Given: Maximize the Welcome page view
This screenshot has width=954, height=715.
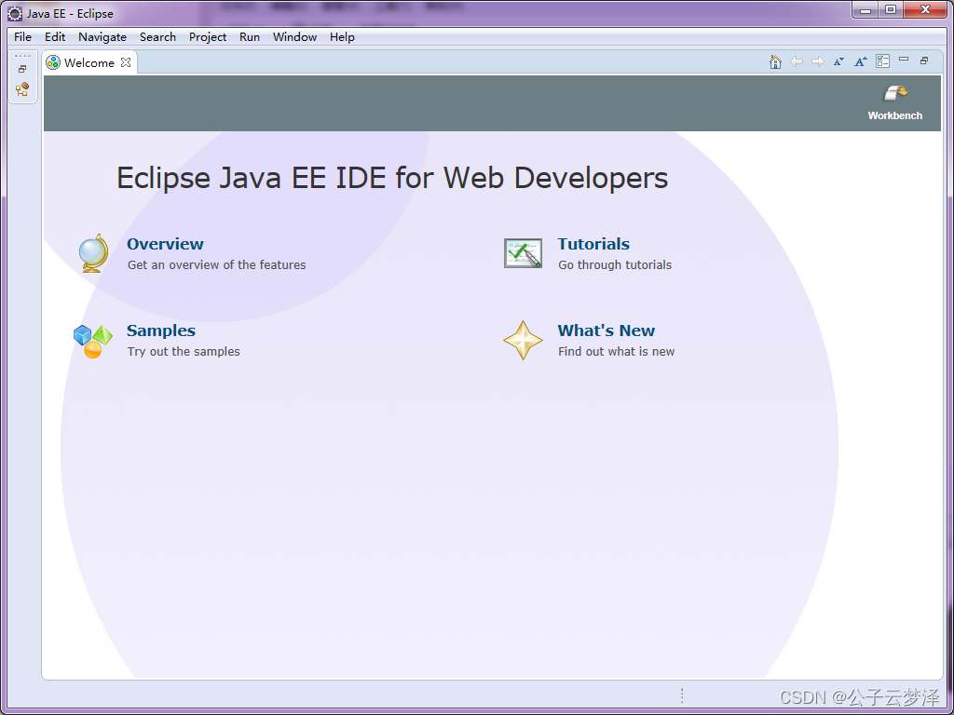Looking at the screenshot, I should [923, 60].
